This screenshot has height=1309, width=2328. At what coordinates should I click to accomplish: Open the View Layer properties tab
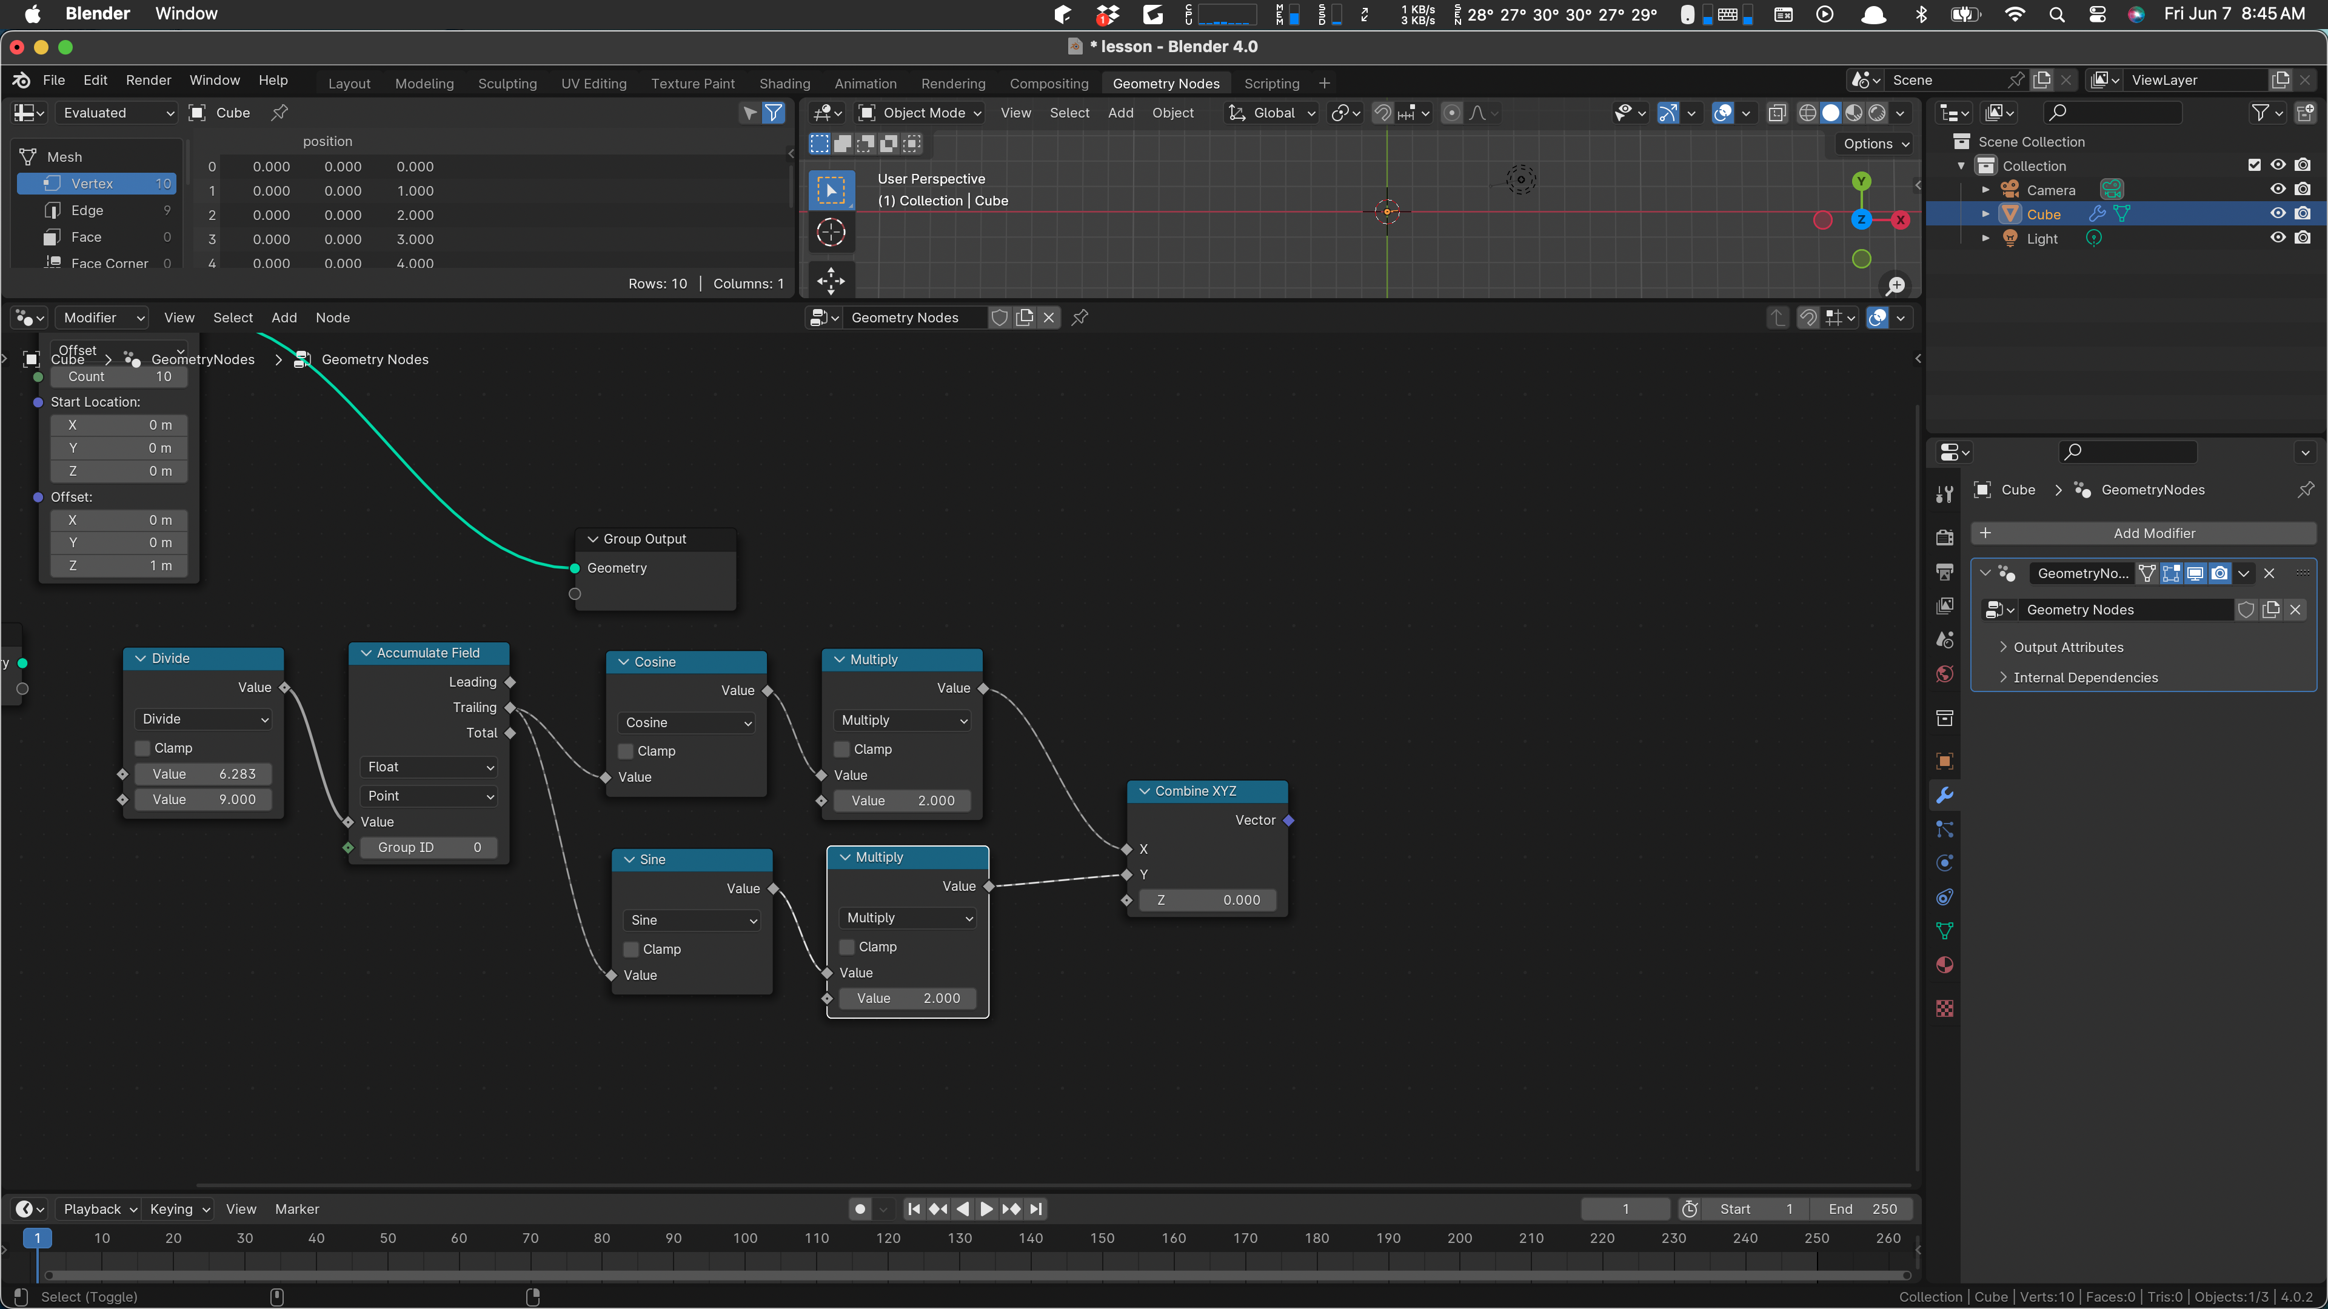point(1945,606)
